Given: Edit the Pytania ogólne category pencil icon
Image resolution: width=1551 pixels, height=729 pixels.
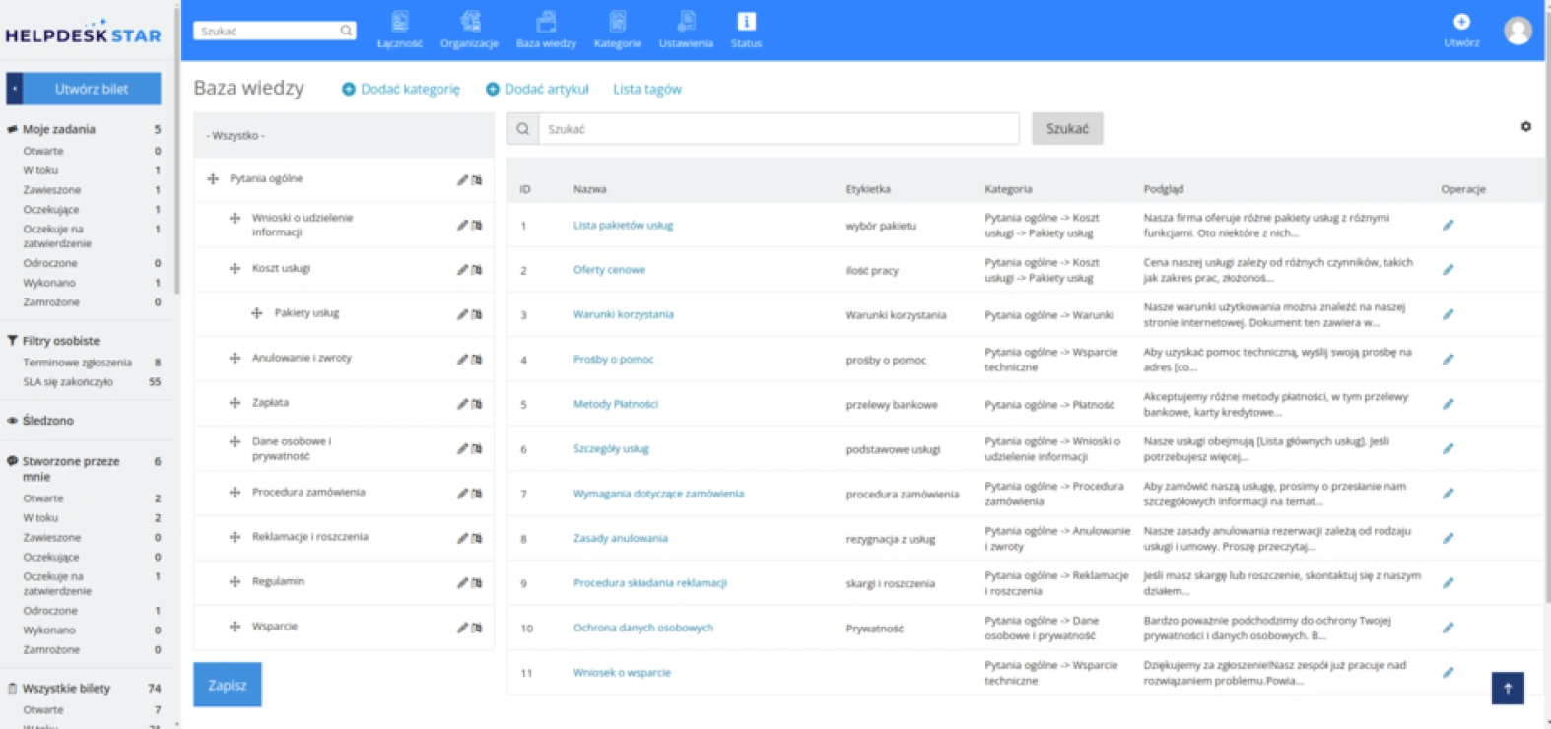Looking at the screenshot, I should pos(462,180).
